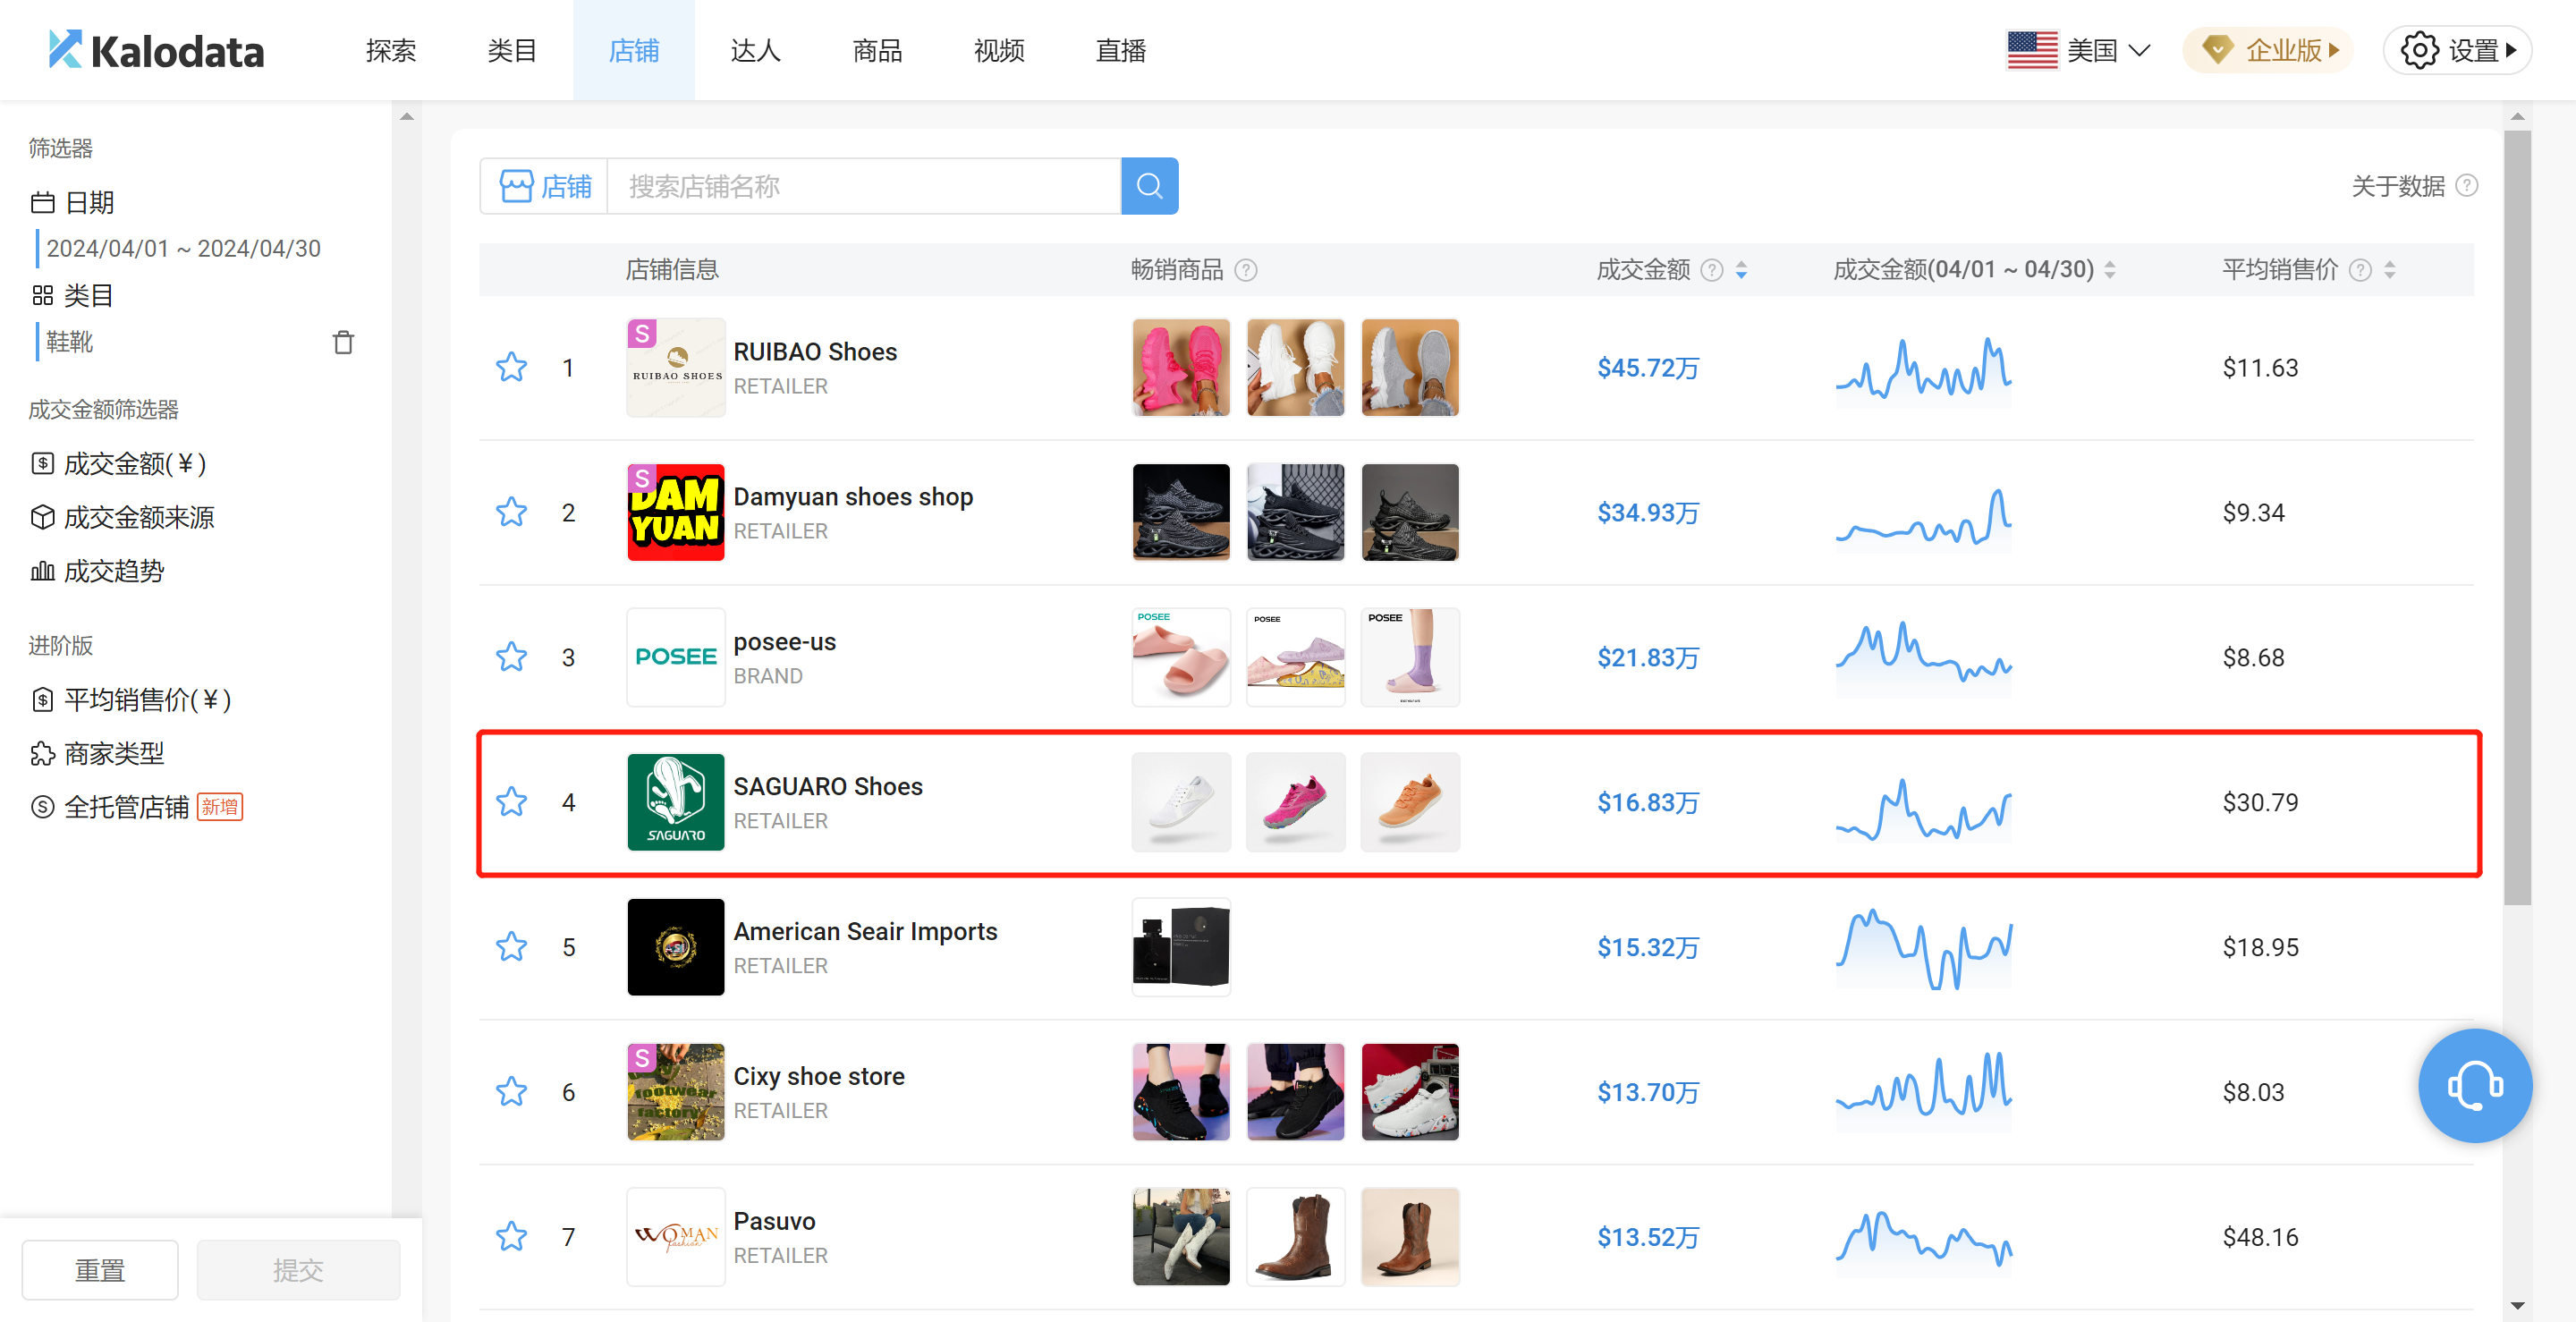Click the 搜索店铺名称 search field
The width and height of the screenshot is (2576, 1322).
point(864,186)
